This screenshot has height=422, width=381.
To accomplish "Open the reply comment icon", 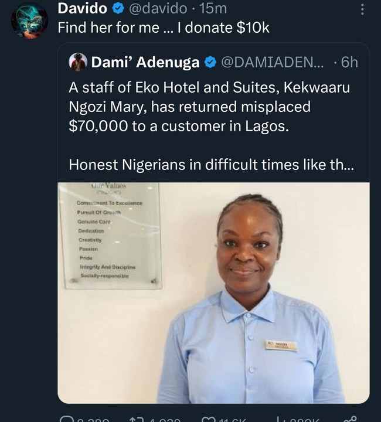I will (x=66, y=417).
